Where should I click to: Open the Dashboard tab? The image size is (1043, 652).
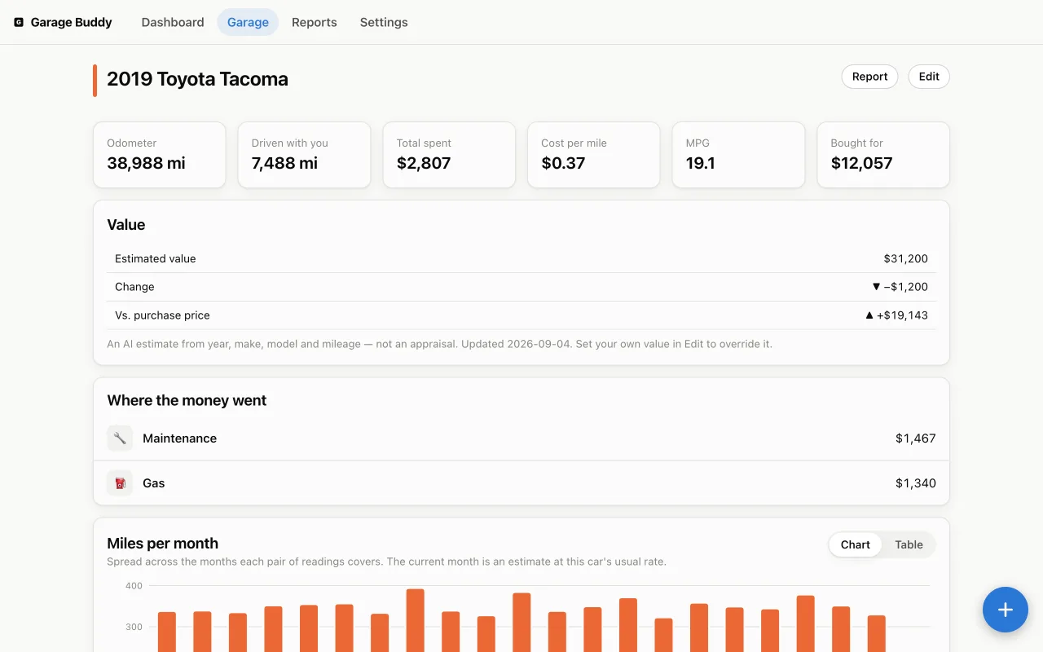(x=173, y=22)
